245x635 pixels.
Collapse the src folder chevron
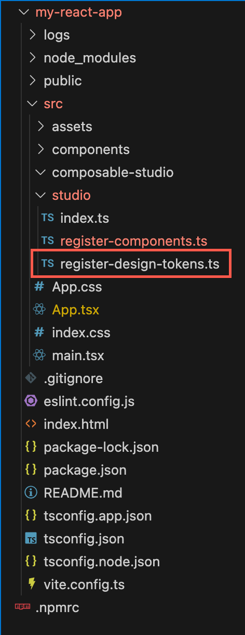tap(32, 104)
